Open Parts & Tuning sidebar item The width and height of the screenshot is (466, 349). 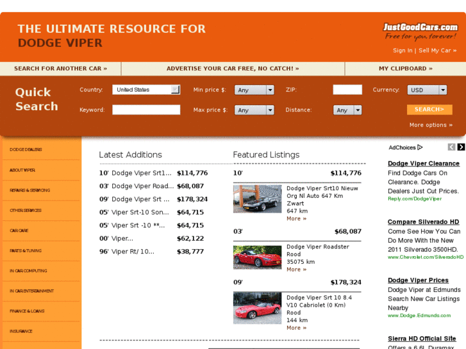click(26, 250)
